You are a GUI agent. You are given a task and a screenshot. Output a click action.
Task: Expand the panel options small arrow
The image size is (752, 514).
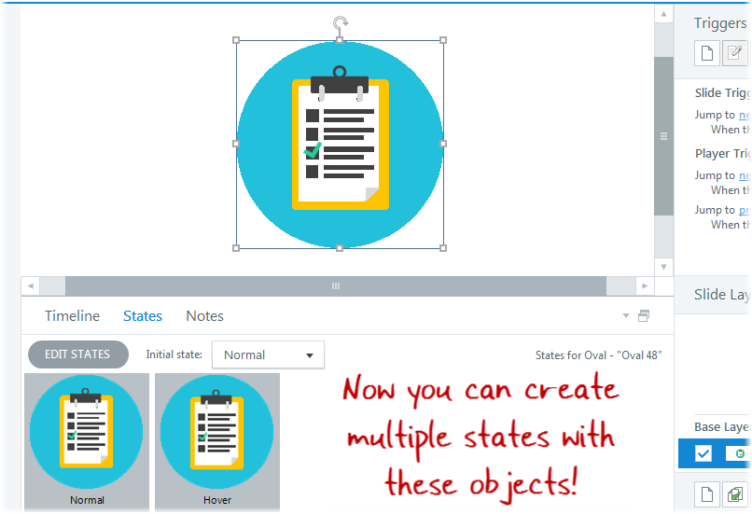(626, 316)
